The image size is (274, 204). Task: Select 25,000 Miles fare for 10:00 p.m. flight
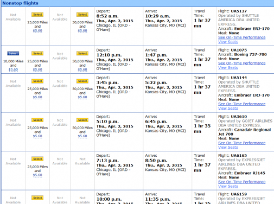[x=37, y=198]
